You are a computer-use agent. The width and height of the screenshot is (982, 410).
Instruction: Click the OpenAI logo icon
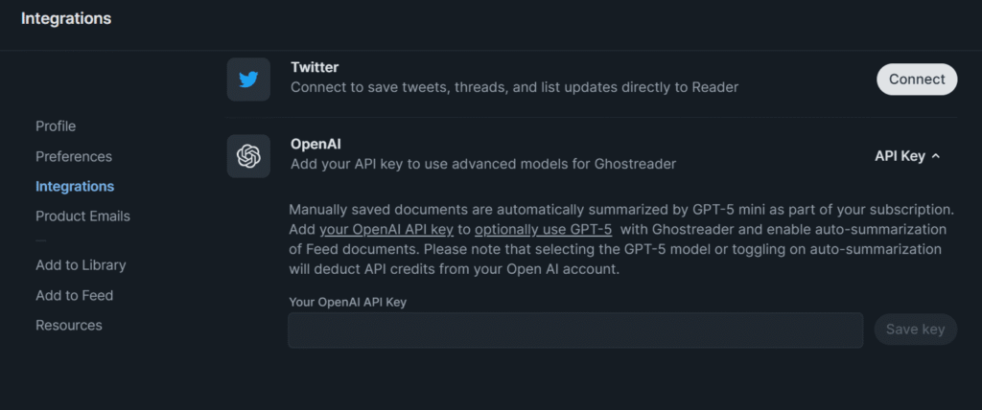[x=248, y=155]
